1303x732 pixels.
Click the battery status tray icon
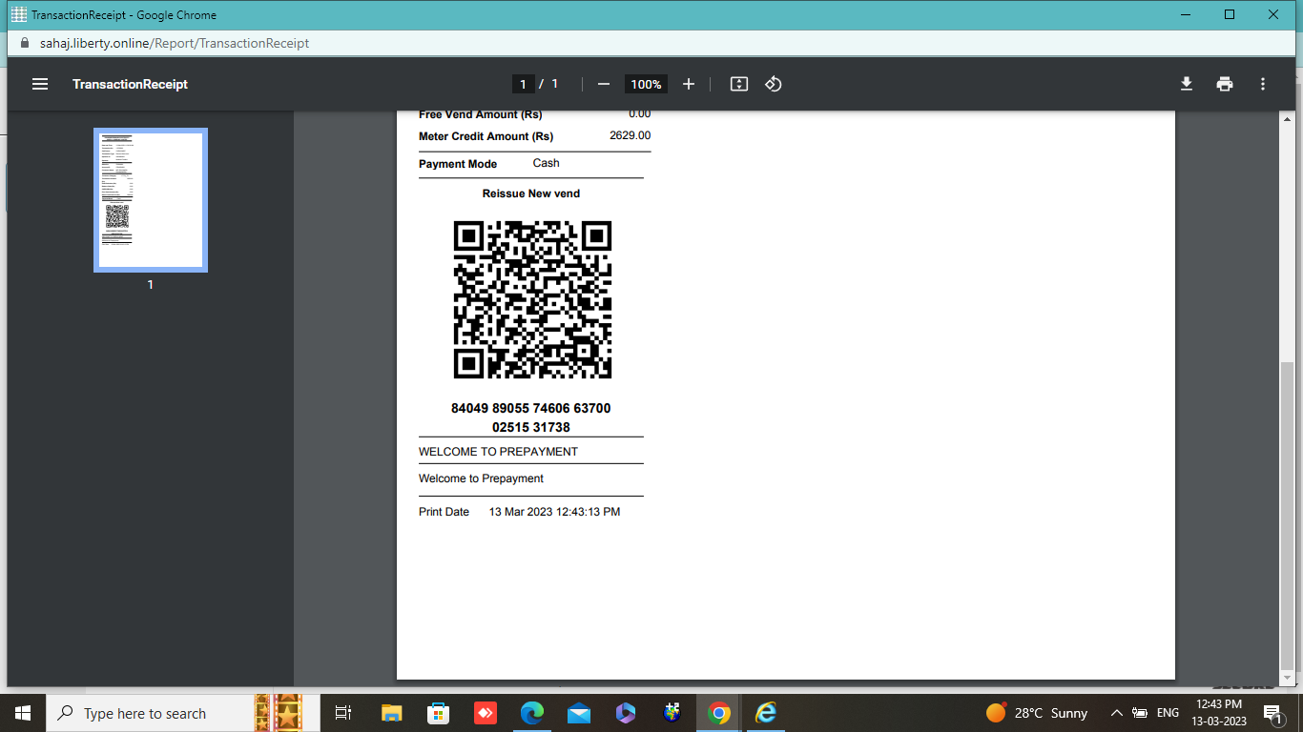1140,713
